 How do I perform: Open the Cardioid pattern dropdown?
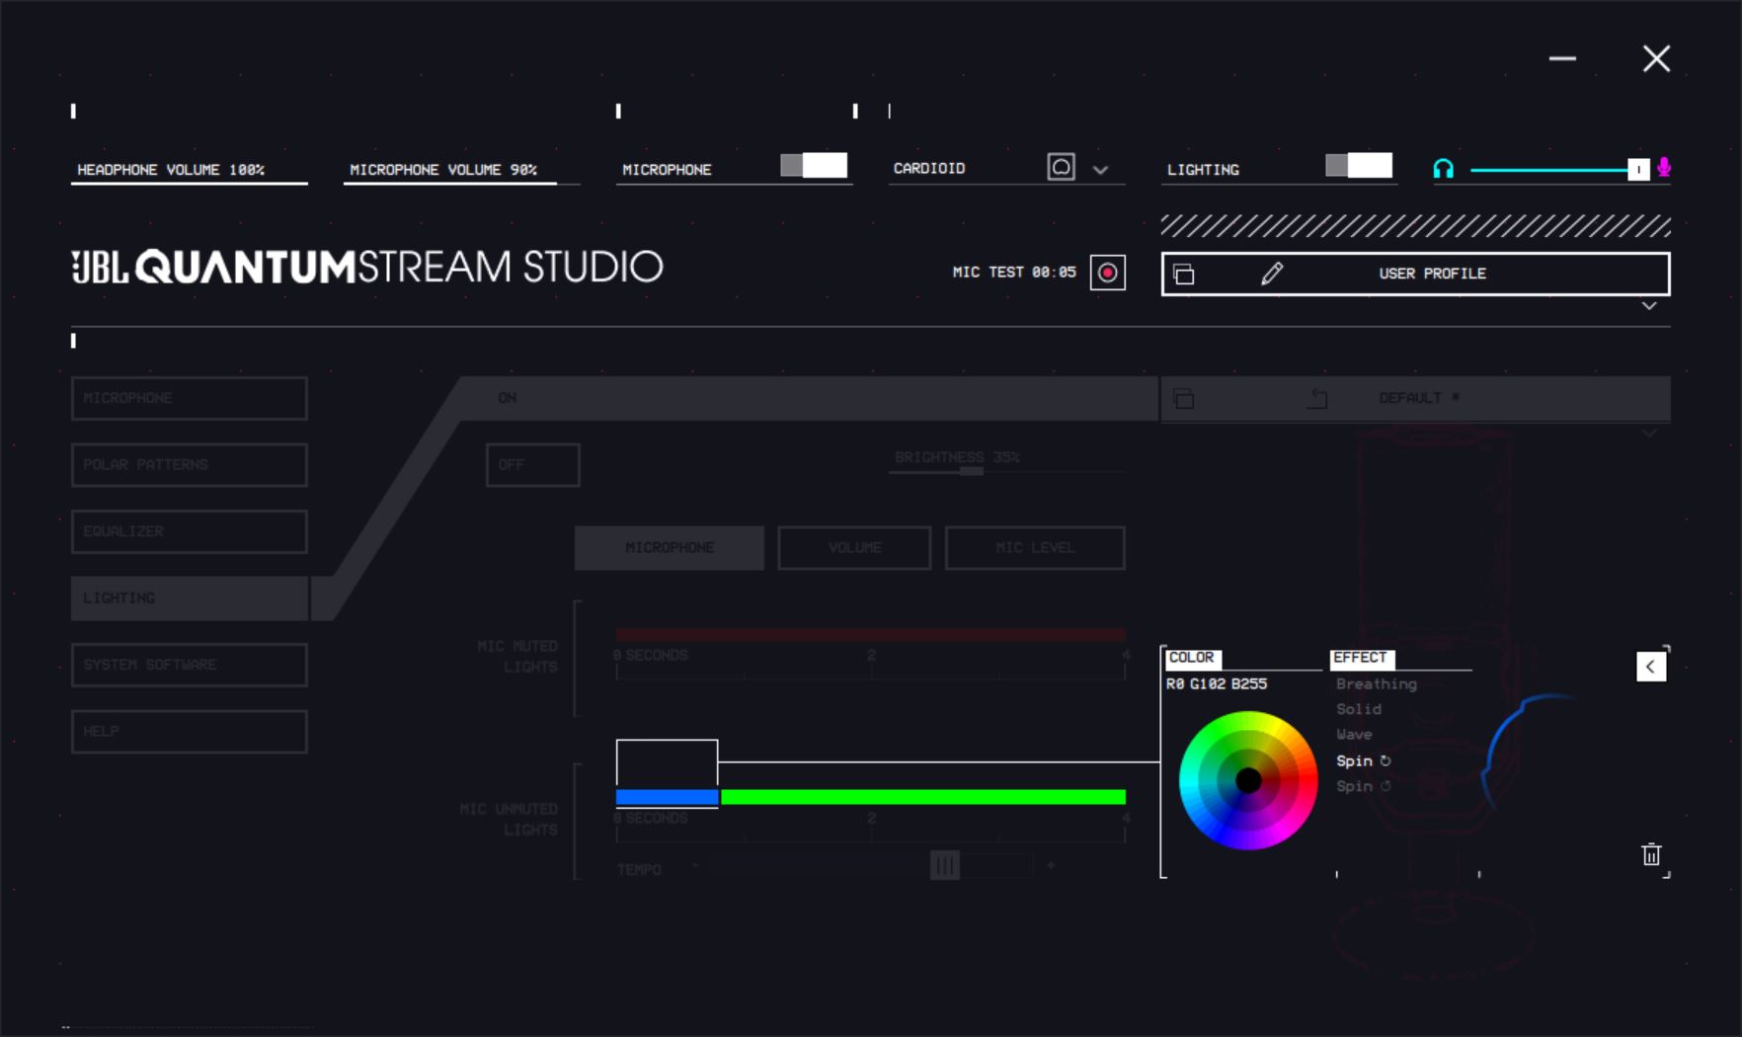pyautogui.click(x=1100, y=170)
